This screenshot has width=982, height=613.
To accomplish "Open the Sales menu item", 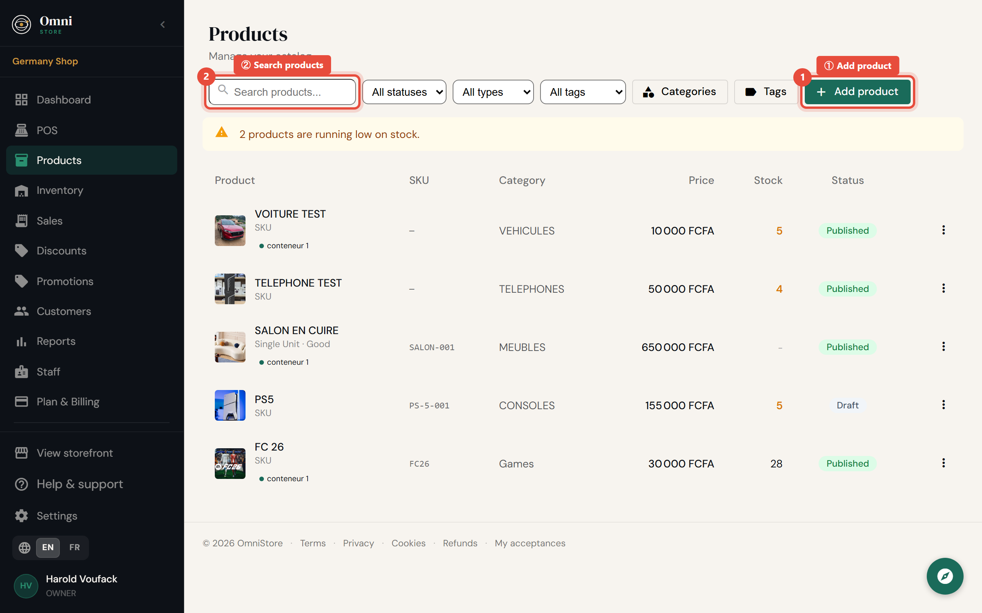I will [92, 221].
